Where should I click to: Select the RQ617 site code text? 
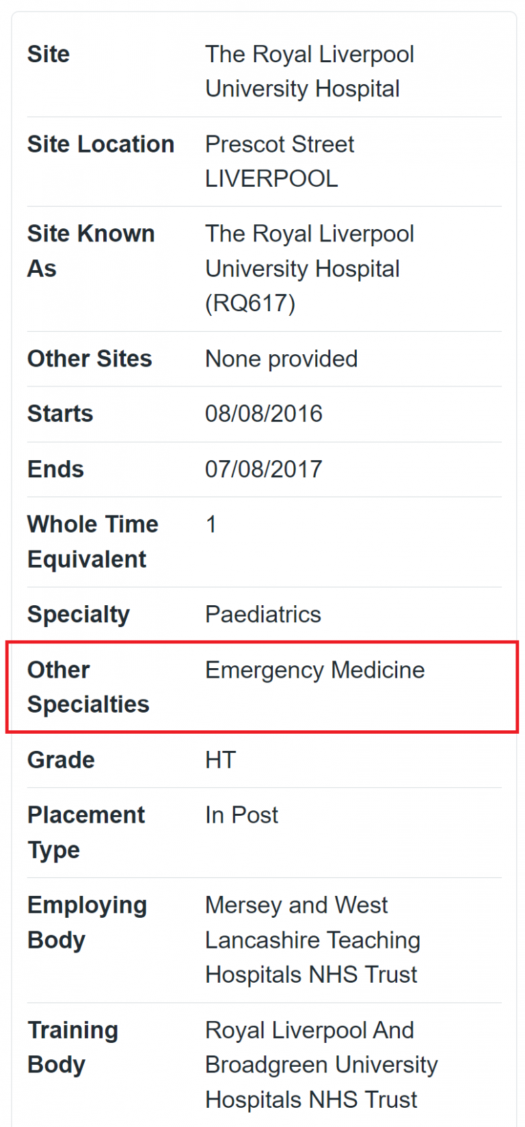pos(250,303)
